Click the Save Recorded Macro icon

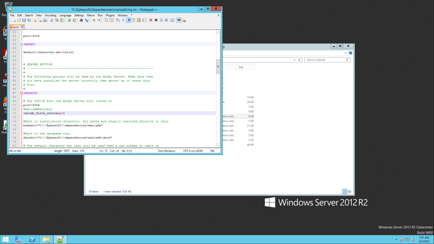tap(172, 20)
